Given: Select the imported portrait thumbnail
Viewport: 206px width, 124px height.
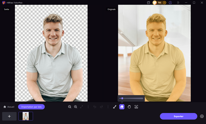Looking at the screenshot, I should [x=26, y=116].
